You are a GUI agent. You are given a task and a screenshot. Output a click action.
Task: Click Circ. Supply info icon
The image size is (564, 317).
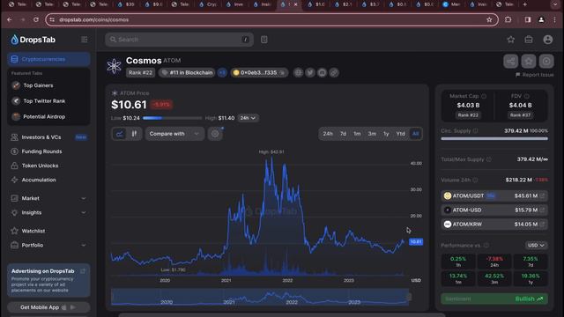tap(476, 131)
